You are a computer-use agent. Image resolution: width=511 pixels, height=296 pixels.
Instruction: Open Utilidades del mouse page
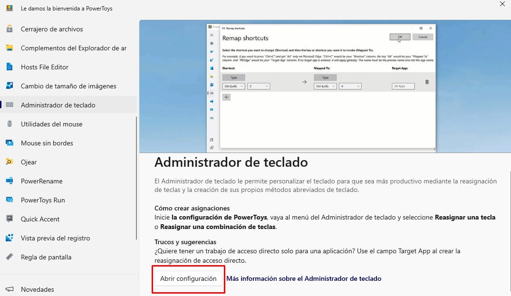pos(68,124)
